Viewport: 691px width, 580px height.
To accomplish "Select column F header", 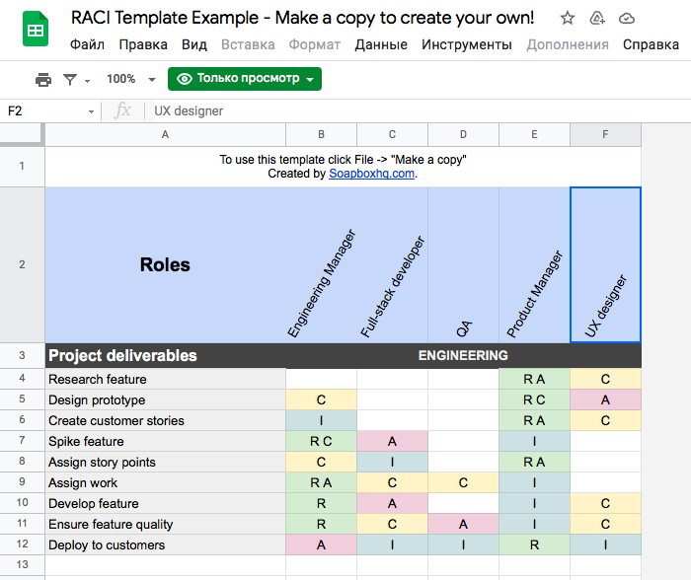I will point(605,134).
